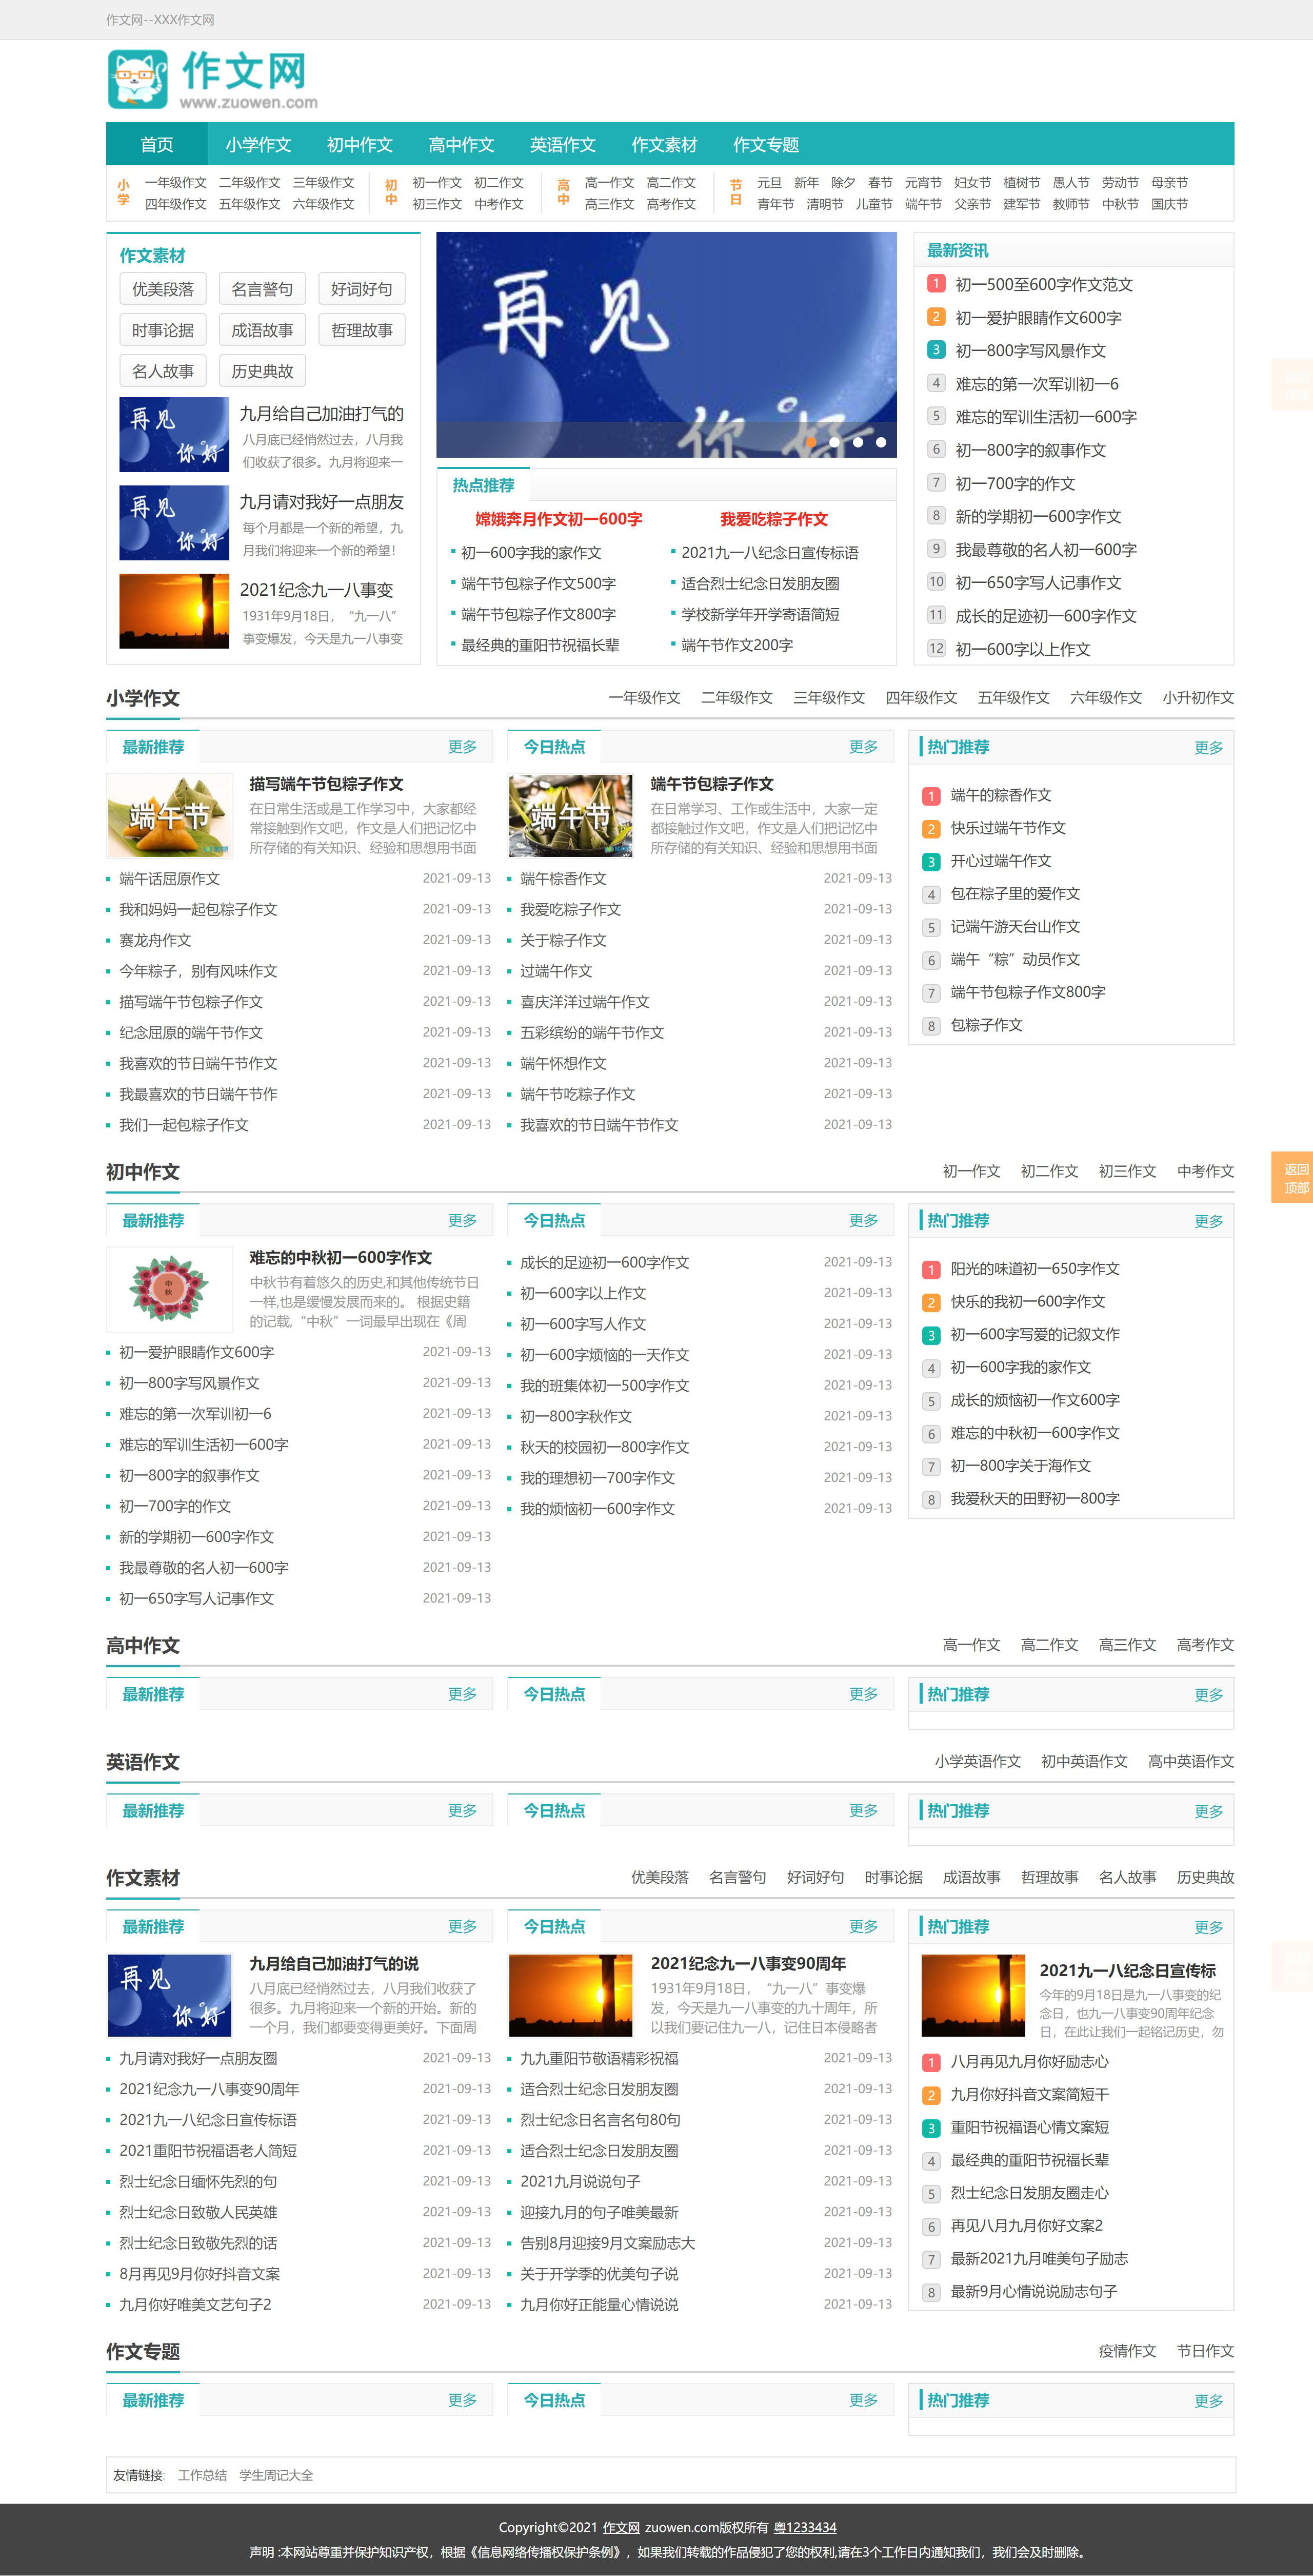
Task: Open red headline 我爱吃粽子作文
Action: point(773,519)
